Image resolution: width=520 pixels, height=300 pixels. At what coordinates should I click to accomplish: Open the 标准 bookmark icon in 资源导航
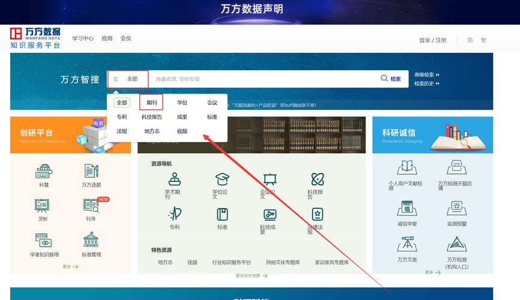[222, 214]
